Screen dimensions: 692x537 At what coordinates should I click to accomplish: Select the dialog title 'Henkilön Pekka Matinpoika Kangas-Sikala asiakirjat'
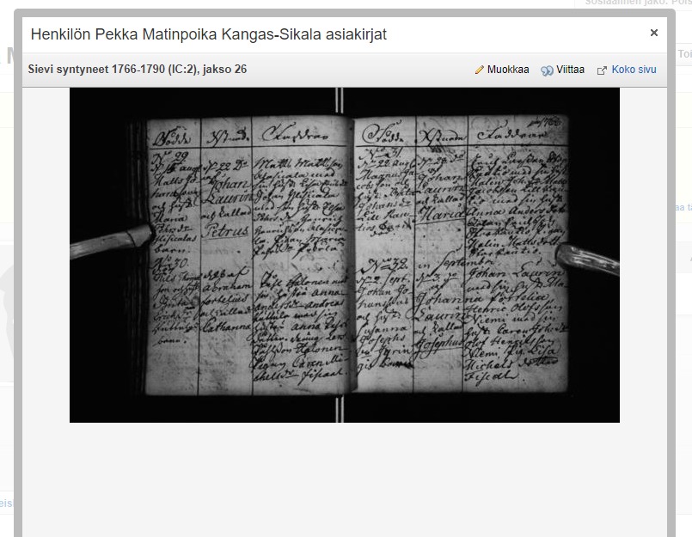208,34
